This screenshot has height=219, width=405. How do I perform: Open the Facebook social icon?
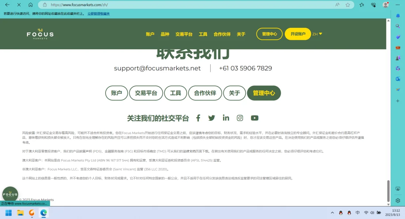198,118
